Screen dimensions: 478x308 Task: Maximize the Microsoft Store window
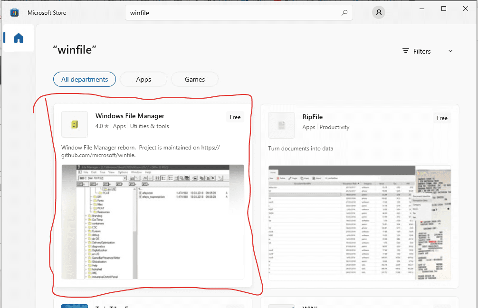coord(444,9)
